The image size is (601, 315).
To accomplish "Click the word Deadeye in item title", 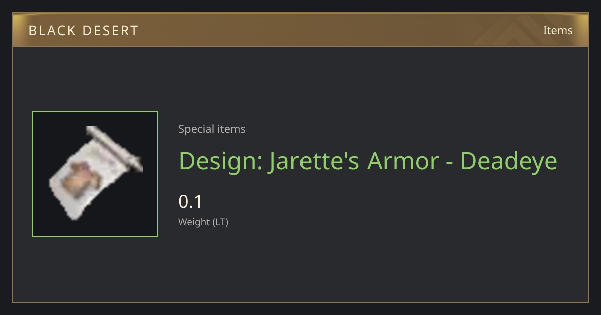I will [x=509, y=161].
